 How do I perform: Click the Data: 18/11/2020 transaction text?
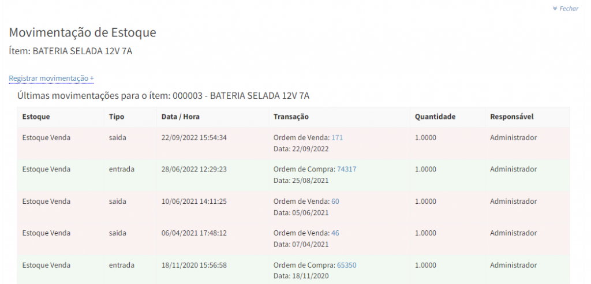tap(301, 276)
